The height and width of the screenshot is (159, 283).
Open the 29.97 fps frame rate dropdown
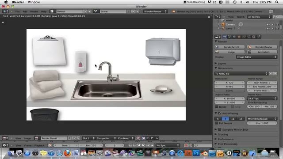(262, 98)
